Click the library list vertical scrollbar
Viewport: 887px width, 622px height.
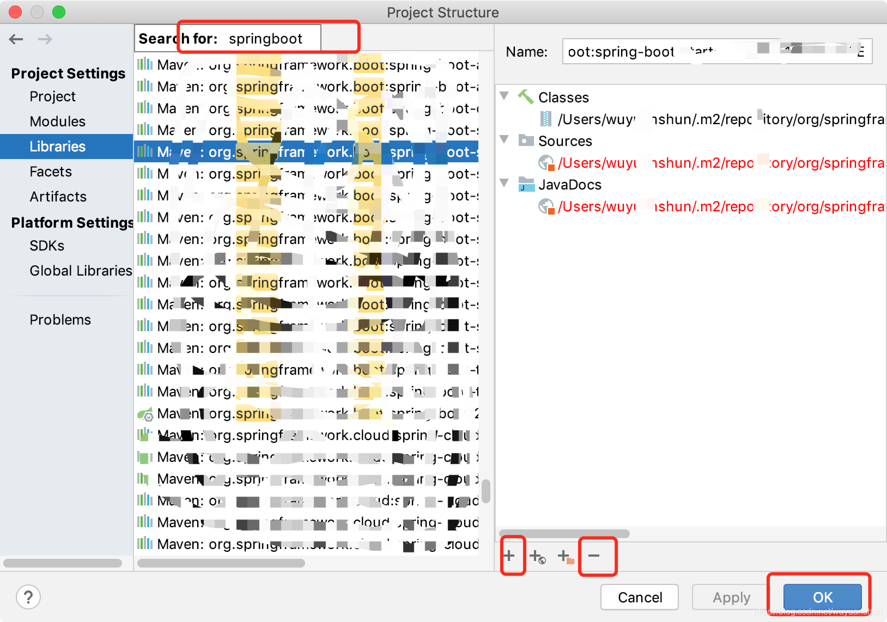(485, 491)
